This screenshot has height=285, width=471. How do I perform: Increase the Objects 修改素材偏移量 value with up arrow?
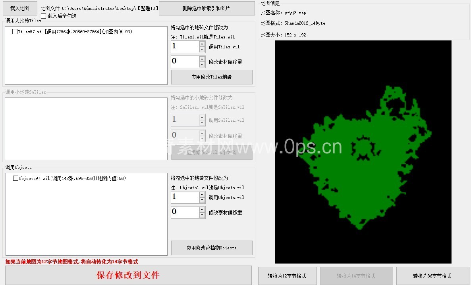coord(202,210)
